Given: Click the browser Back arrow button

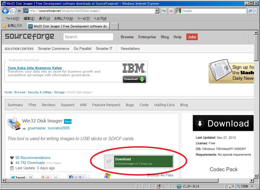Looking at the screenshot, I should (x=6, y=11).
